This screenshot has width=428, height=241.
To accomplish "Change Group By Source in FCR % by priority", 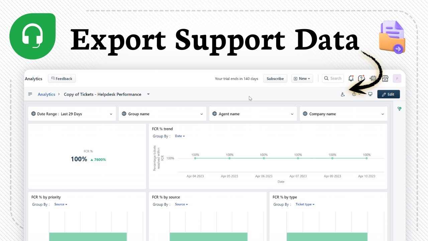I will (61, 205).
